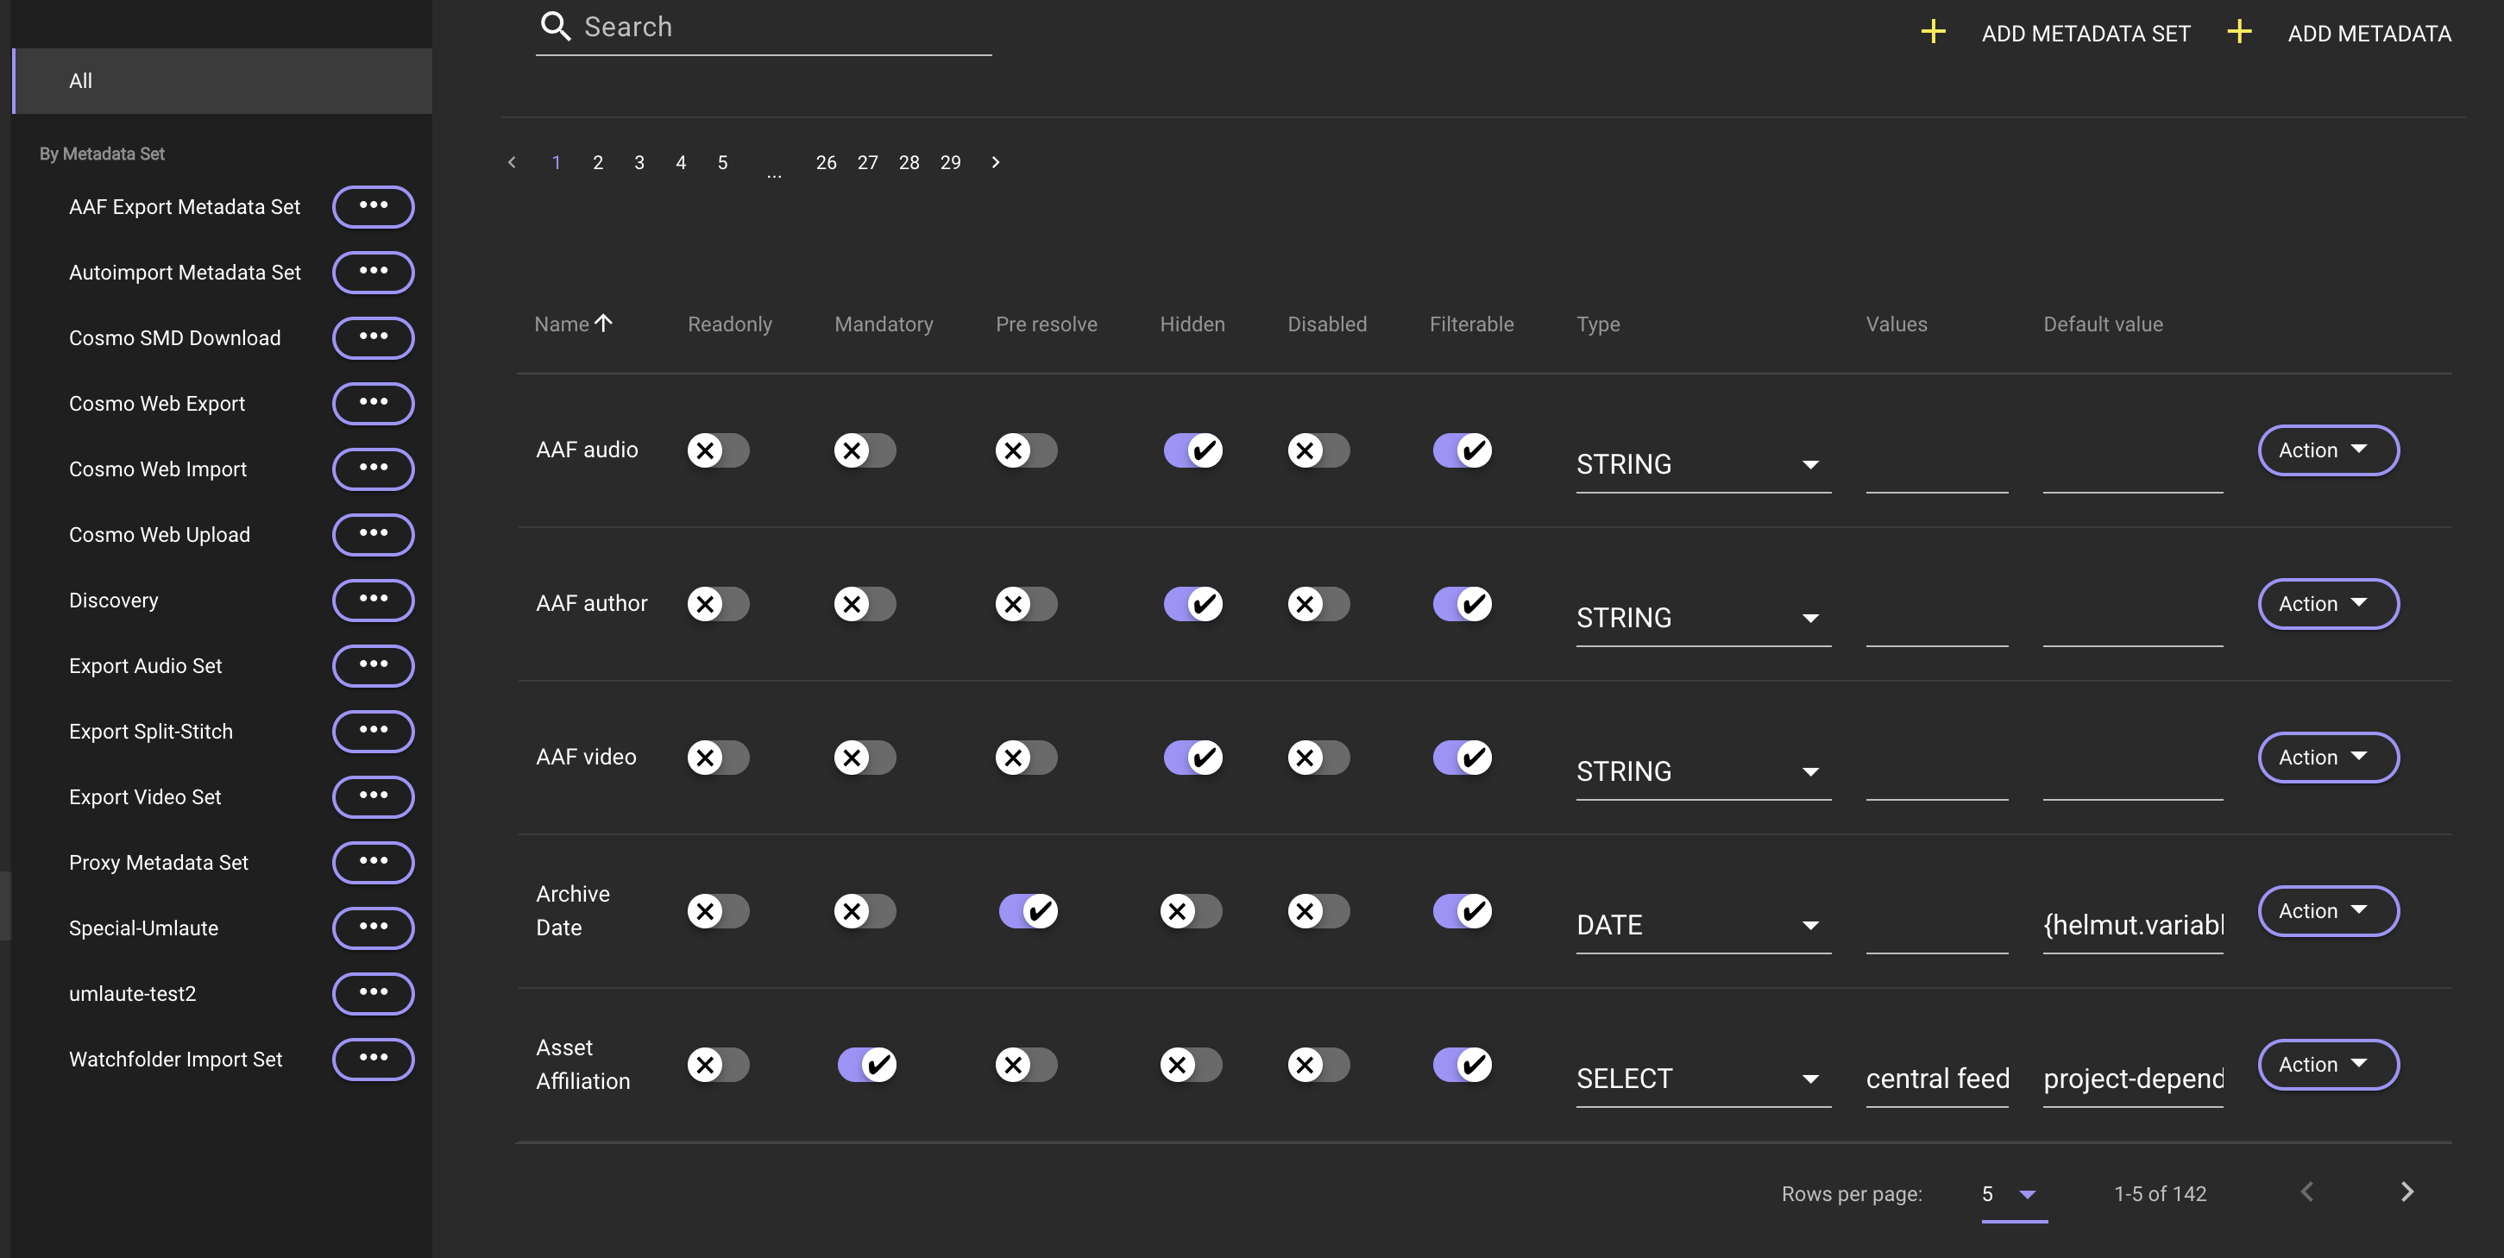Toggle Hidden switch for AAF audio
This screenshot has width=2504, height=1258.
(x=1192, y=450)
